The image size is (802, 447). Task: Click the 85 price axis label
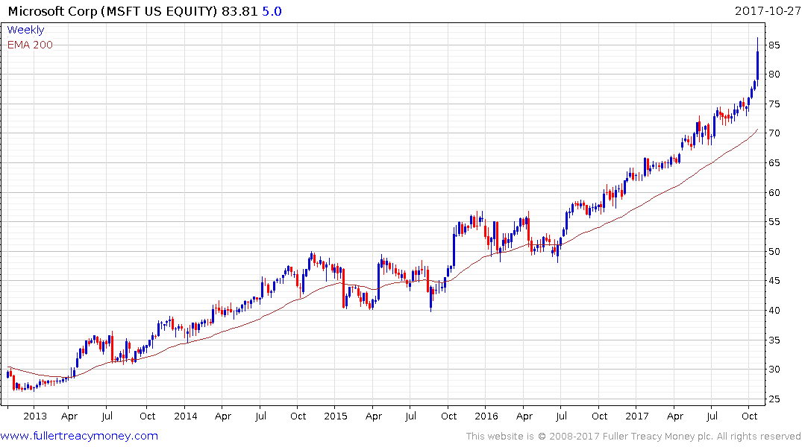(x=774, y=45)
